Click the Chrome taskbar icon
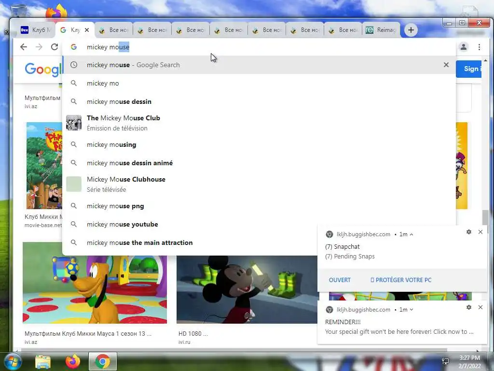 (103, 361)
